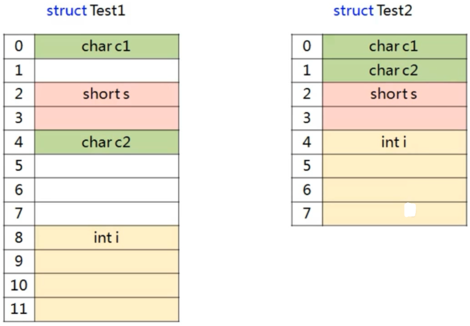Select offset number 7 in Test2
The height and width of the screenshot is (326, 470).
[307, 214]
